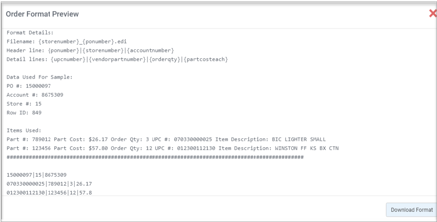Viewport: 437px width, 222px height.
Task: Click the Download Format button
Action: pyautogui.click(x=411, y=210)
